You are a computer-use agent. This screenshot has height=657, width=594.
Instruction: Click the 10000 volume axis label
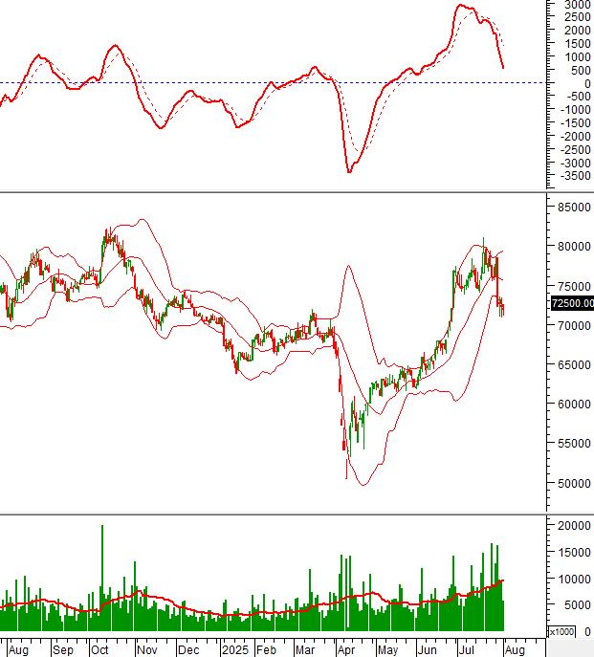click(574, 580)
